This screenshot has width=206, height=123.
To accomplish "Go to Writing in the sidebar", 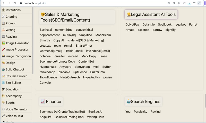I will [16, 30].
